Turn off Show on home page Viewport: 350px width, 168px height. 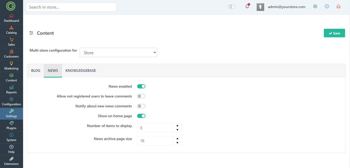141,116
